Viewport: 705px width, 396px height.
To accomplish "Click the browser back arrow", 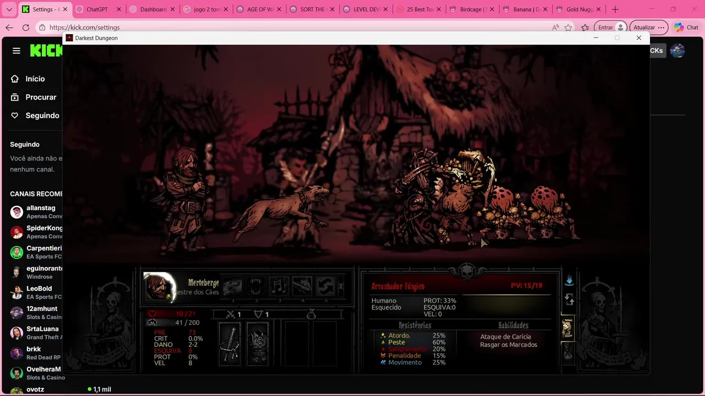I will click(x=9, y=28).
